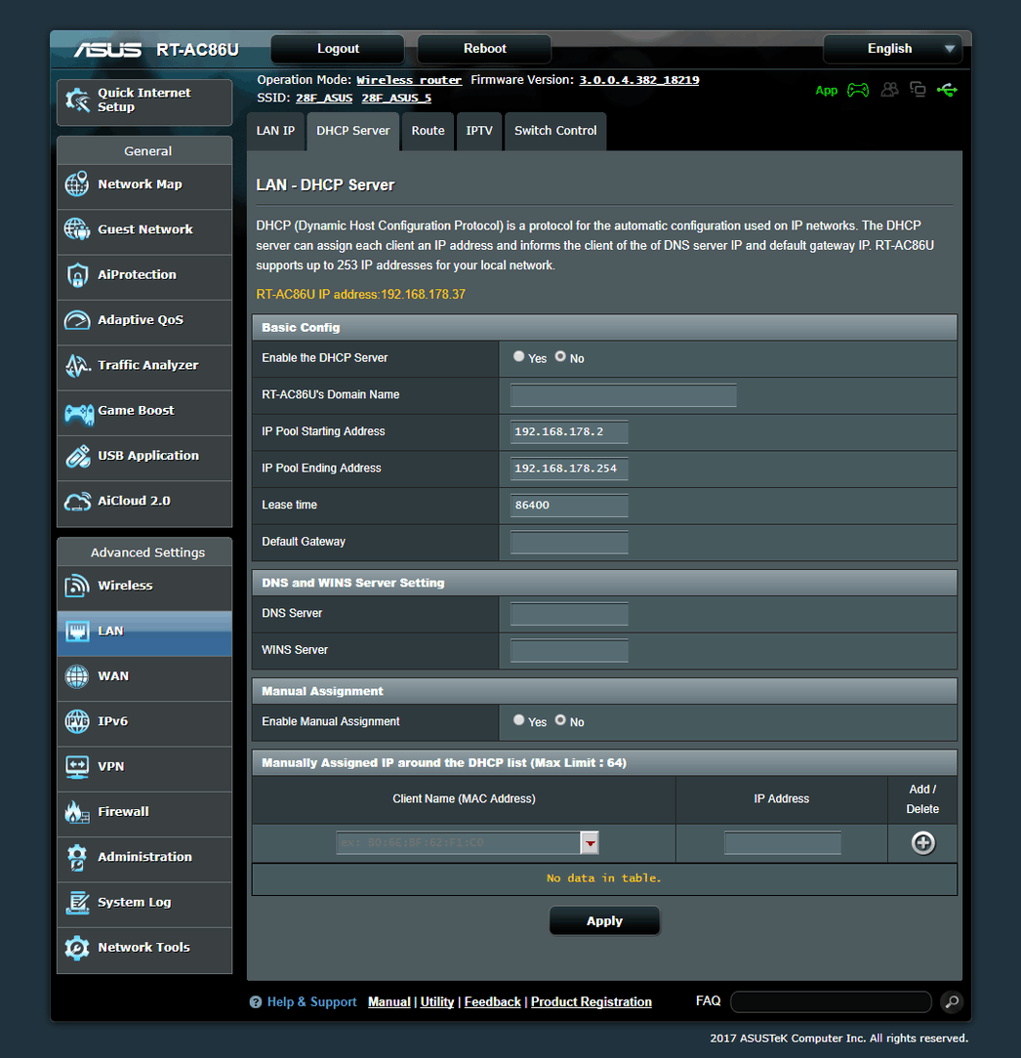Switch to the DHCP Server tab
This screenshot has height=1058, width=1021.
click(x=353, y=131)
